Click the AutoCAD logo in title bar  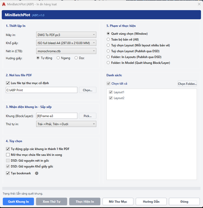[x=4, y=4]
